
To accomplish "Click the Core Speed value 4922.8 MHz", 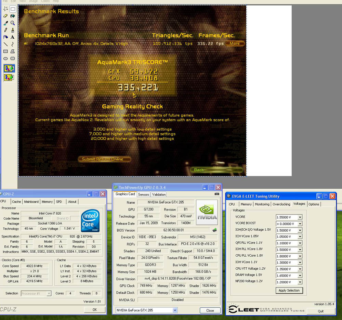I will pos(35,266).
